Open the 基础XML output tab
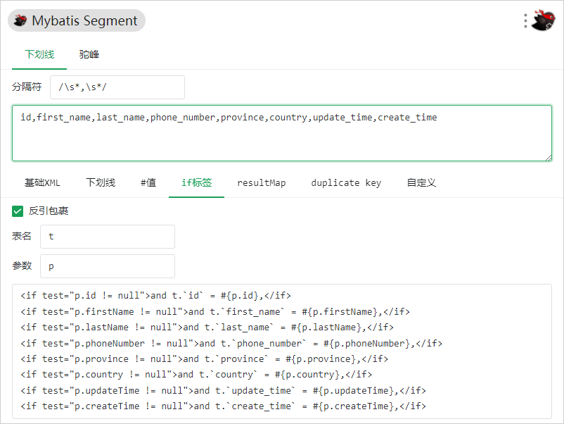The height and width of the screenshot is (424, 564). point(42,182)
